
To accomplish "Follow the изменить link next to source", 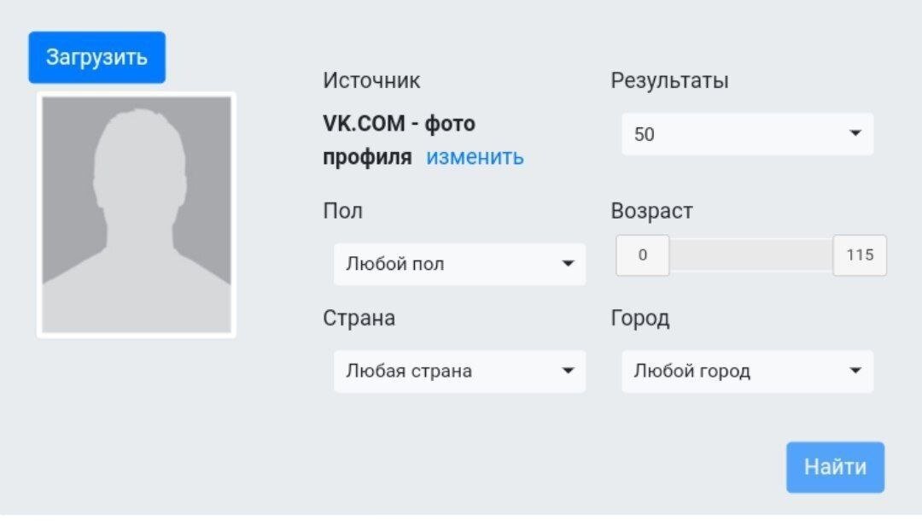I will [475, 157].
